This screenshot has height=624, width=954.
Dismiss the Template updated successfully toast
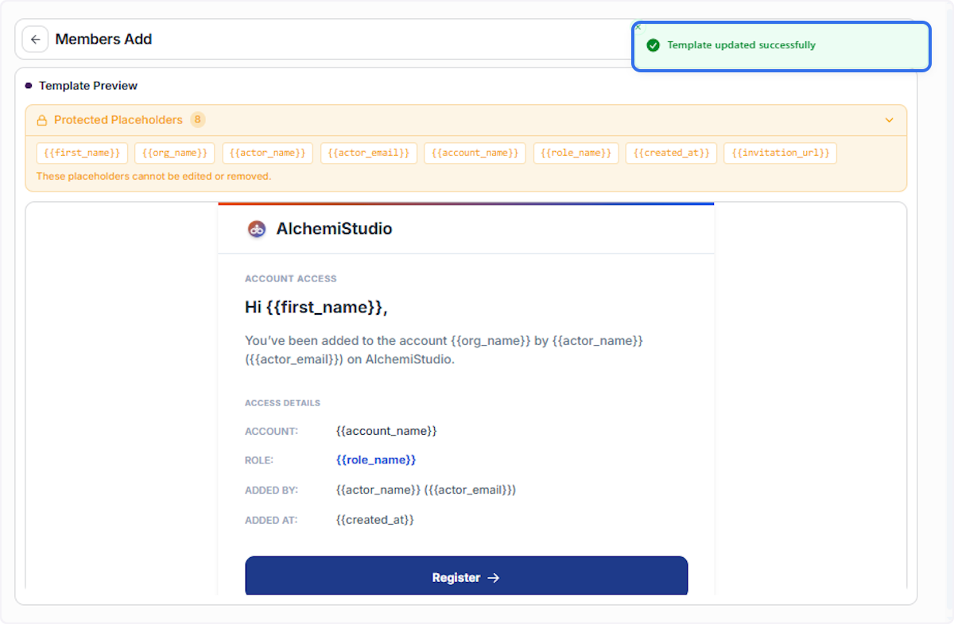pos(638,27)
